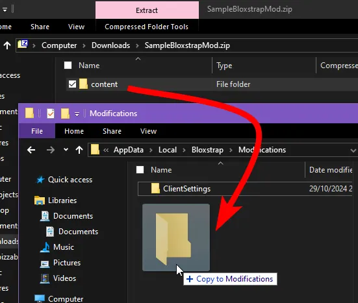
Task: Click up arrow in zip window
Action: (x=7, y=45)
